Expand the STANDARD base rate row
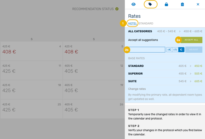The width and height of the screenshot is (205, 139). coord(165,66)
